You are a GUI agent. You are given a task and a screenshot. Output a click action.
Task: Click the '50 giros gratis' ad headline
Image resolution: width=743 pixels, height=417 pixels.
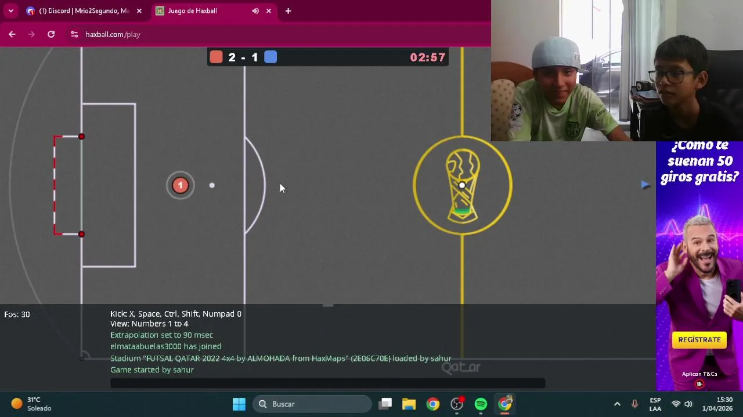click(x=699, y=161)
